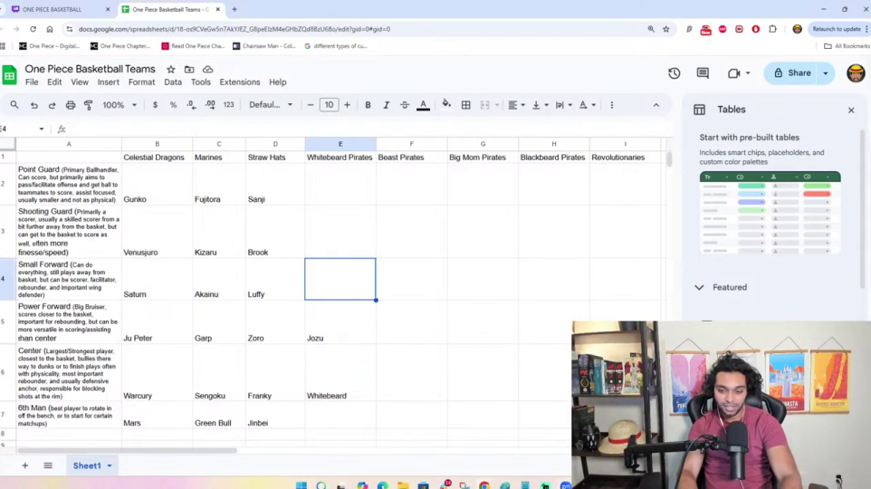871x489 pixels.
Task: Reload the page in Chrome
Action: click(33, 29)
